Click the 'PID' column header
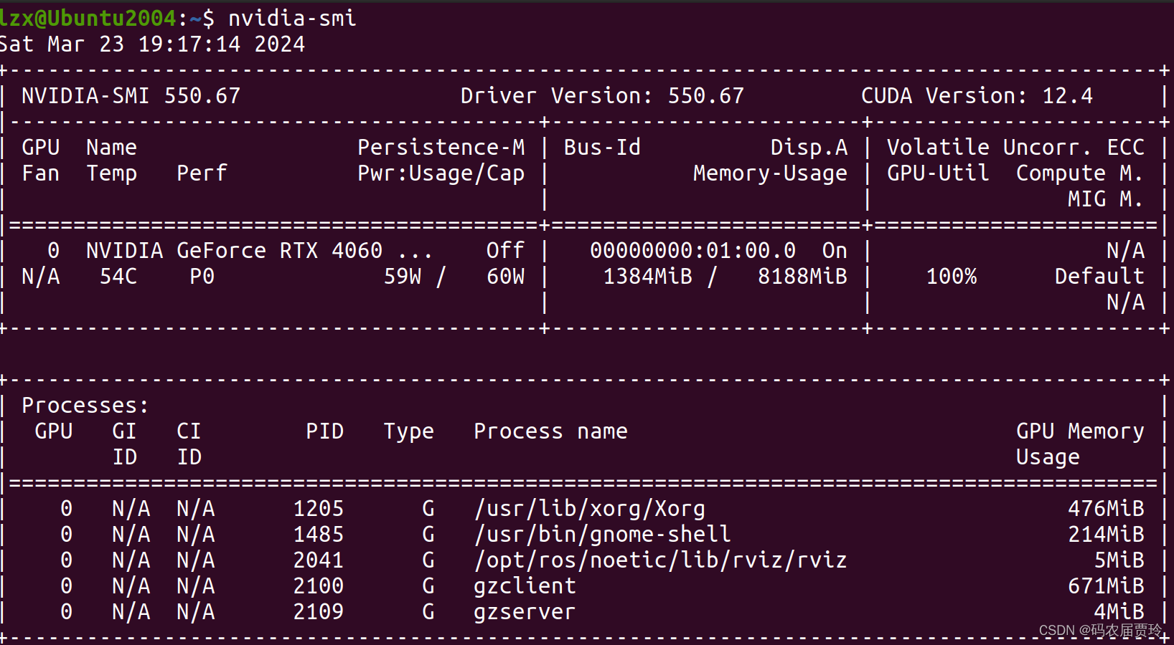This screenshot has width=1174, height=645. coord(324,431)
